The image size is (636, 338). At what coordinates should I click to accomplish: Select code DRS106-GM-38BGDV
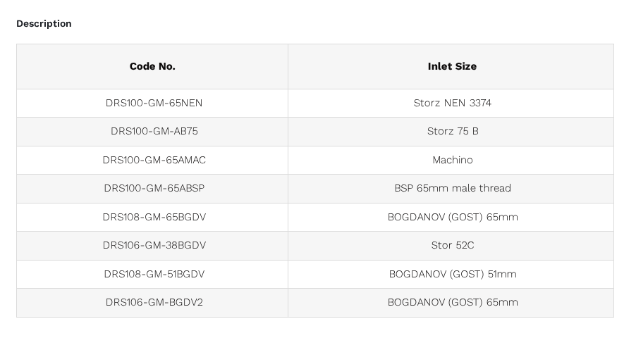pyautogui.click(x=154, y=245)
